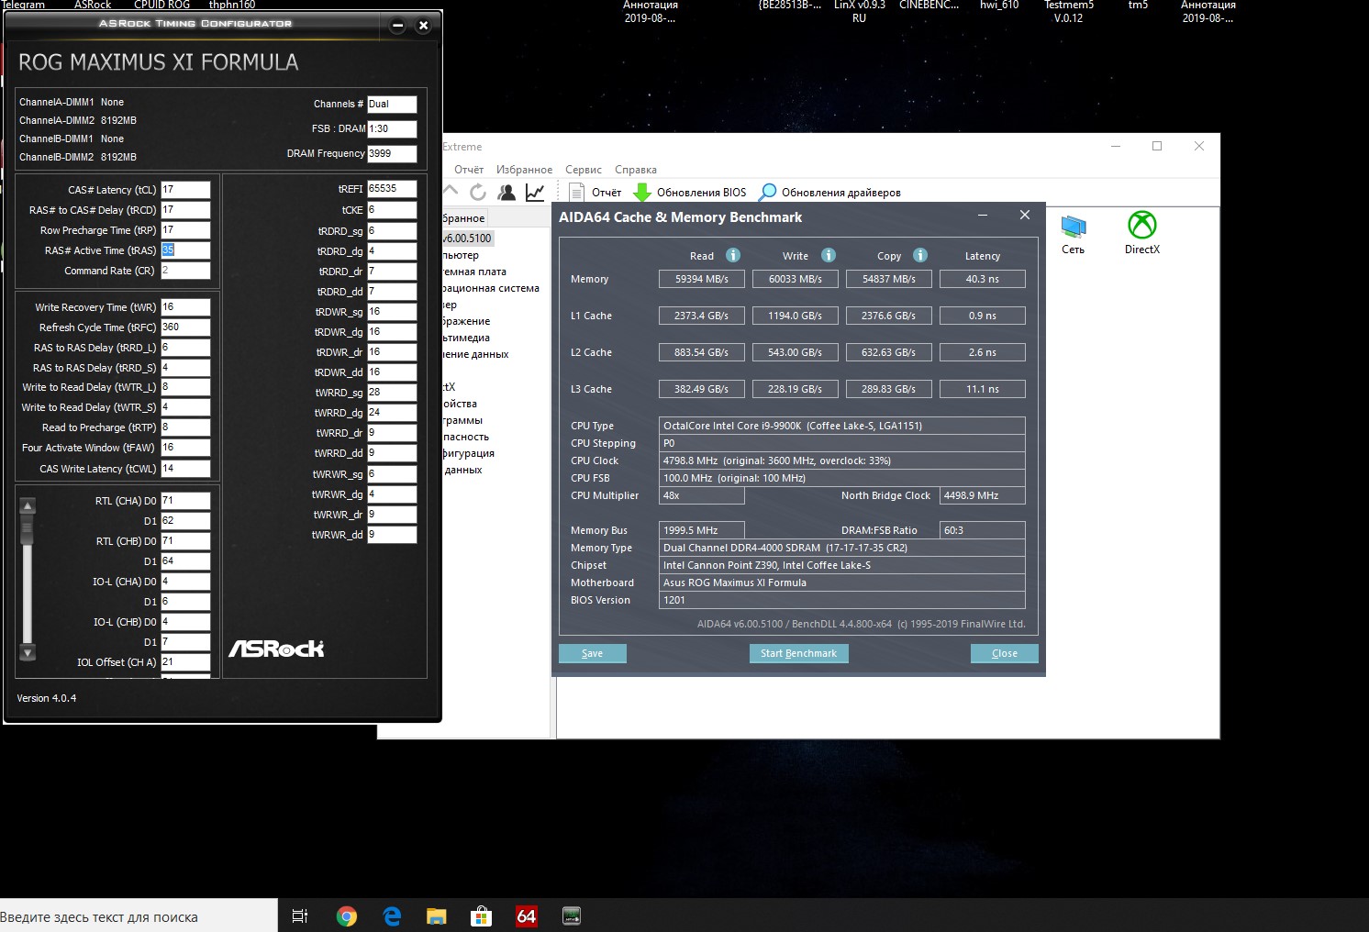Select the RAS# Active Time (tRAS) field
This screenshot has width=1369, height=932.
(185, 250)
